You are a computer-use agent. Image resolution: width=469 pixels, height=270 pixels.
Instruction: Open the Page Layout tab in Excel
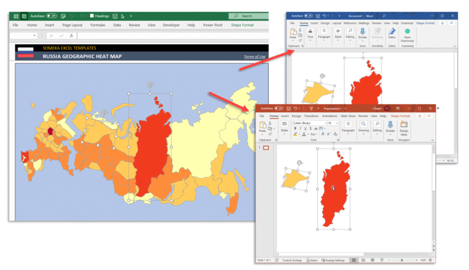click(72, 25)
